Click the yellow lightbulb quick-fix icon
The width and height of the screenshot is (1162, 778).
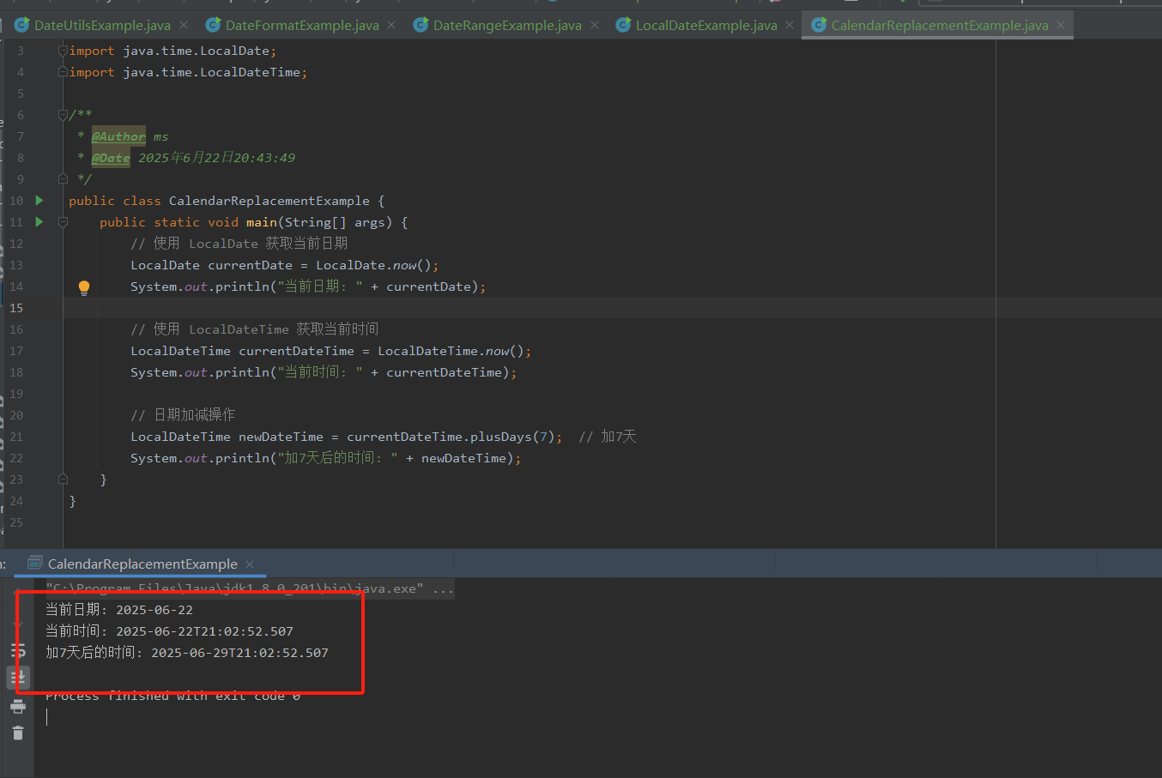(84, 287)
